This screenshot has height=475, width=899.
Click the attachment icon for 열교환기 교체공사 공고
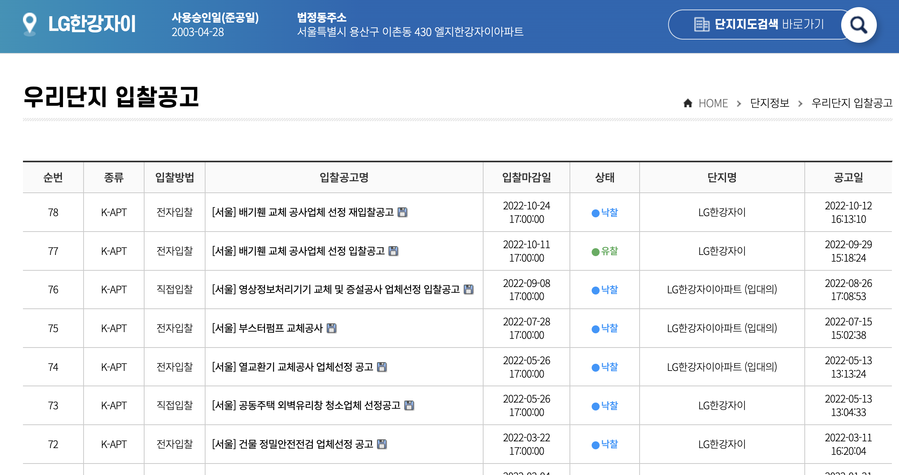[x=382, y=367]
